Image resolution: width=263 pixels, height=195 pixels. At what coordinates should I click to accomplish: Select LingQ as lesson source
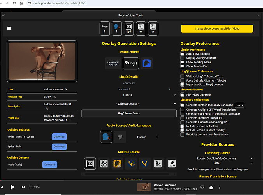click(x=131, y=63)
